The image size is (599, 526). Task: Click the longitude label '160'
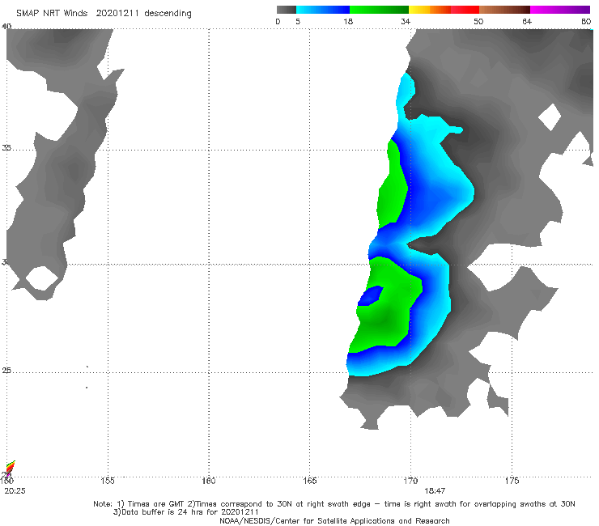coord(209,481)
